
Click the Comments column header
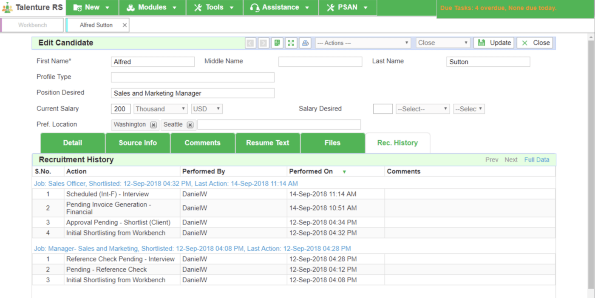pyautogui.click(x=404, y=172)
